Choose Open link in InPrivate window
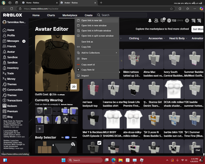The width and height of the screenshot is (205, 164). [97, 31]
